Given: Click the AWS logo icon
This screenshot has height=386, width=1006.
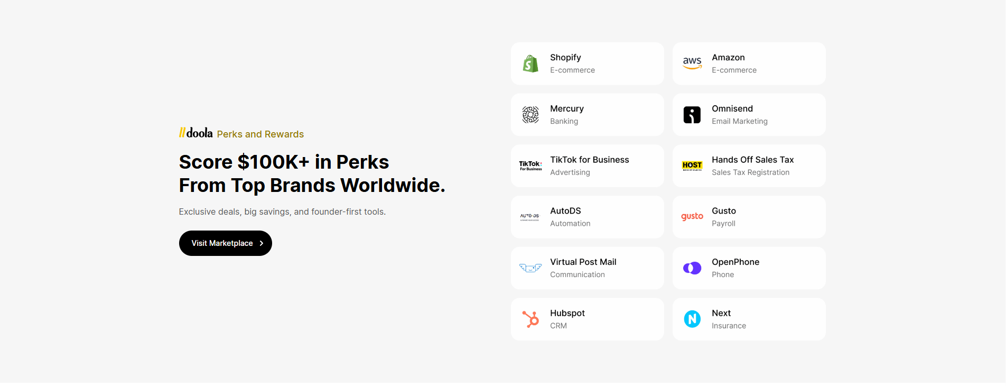Looking at the screenshot, I should point(692,63).
